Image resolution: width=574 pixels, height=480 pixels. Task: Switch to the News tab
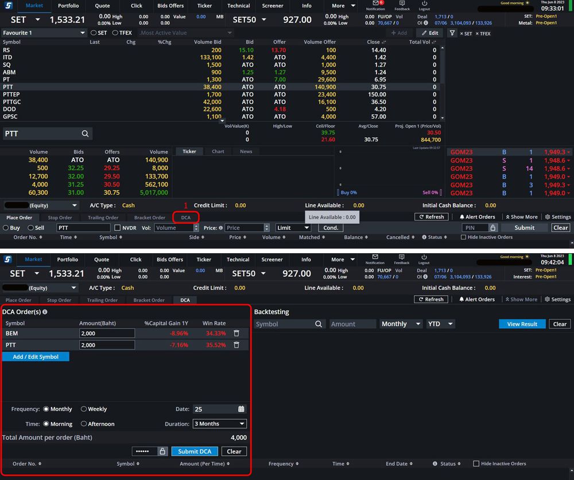pyautogui.click(x=246, y=151)
